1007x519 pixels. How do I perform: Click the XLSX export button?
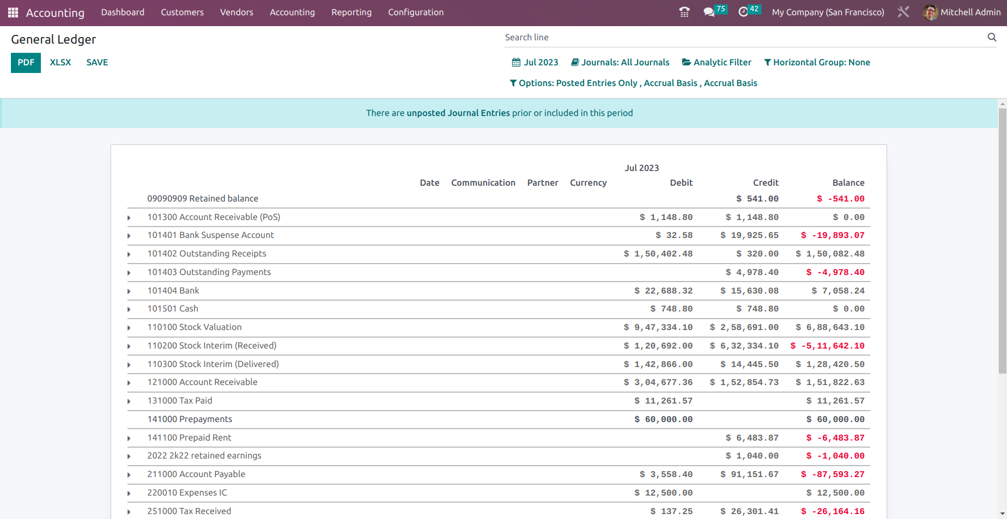coord(60,63)
